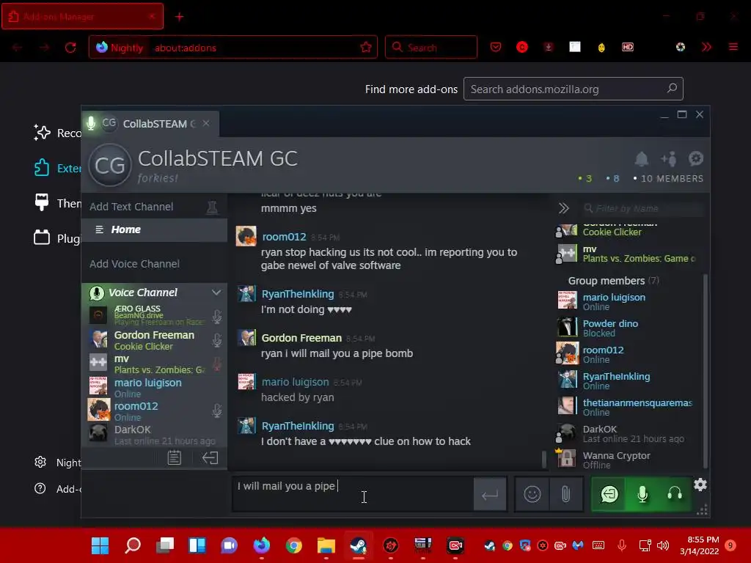Collapse the member list with double chevron

(x=564, y=208)
